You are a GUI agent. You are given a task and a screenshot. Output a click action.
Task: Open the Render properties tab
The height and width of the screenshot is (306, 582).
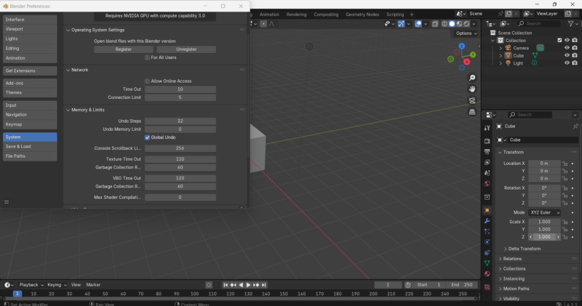[x=487, y=141]
